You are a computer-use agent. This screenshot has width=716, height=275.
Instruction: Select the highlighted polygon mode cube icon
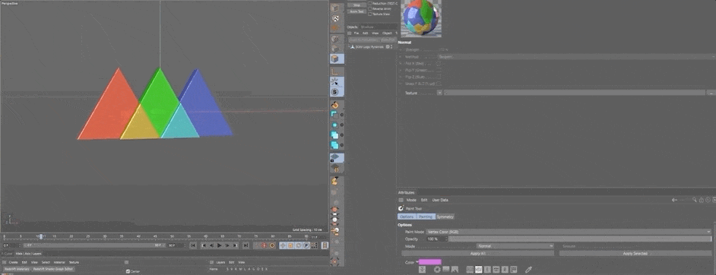tap(336, 58)
